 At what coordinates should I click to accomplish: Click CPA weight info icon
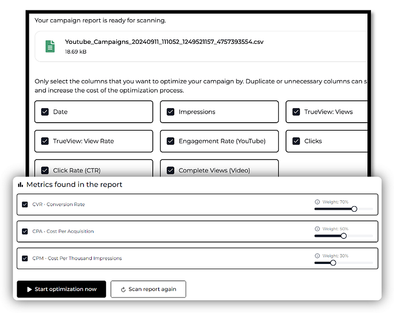click(317, 228)
